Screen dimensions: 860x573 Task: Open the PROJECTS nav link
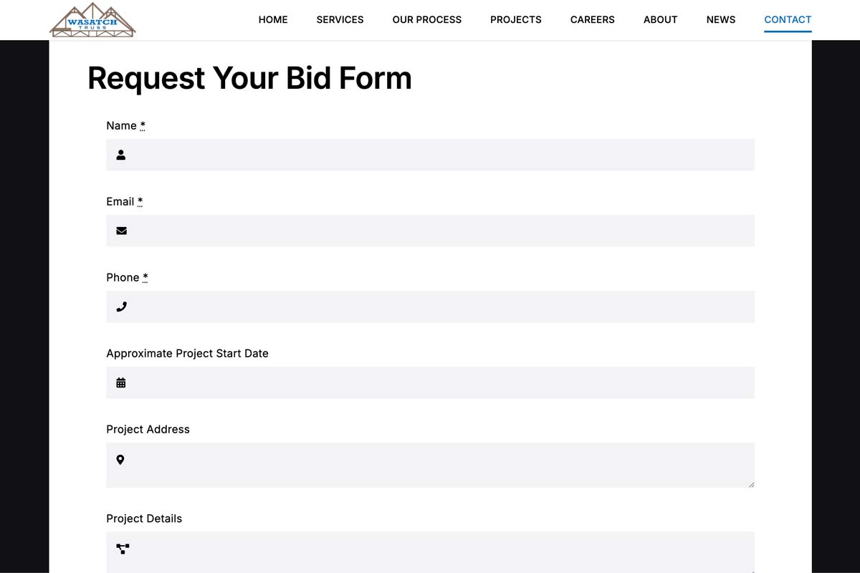[x=516, y=19]
